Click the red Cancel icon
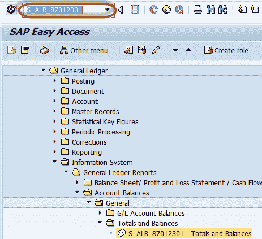262x239 pixels. point(179,9)
